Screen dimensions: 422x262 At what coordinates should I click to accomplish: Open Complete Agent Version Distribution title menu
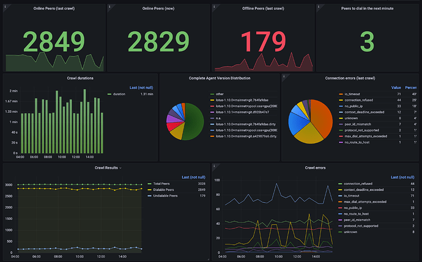click(x=220, y=78)
